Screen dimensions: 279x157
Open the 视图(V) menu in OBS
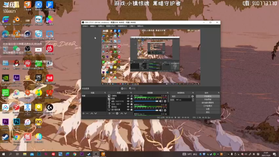point(101,26)
